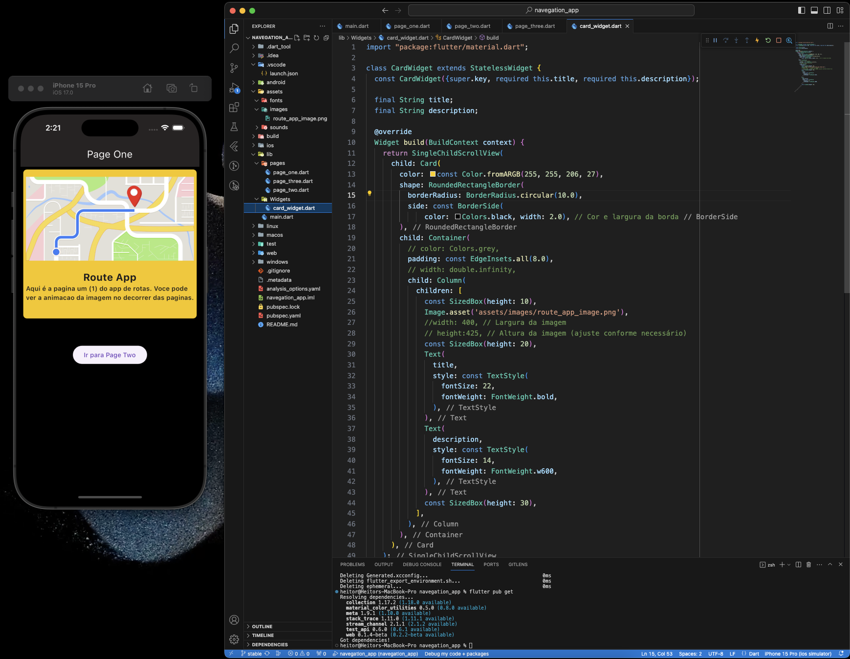
Task: Click the yellow color swatch on line 13
Action: [433, 174]
